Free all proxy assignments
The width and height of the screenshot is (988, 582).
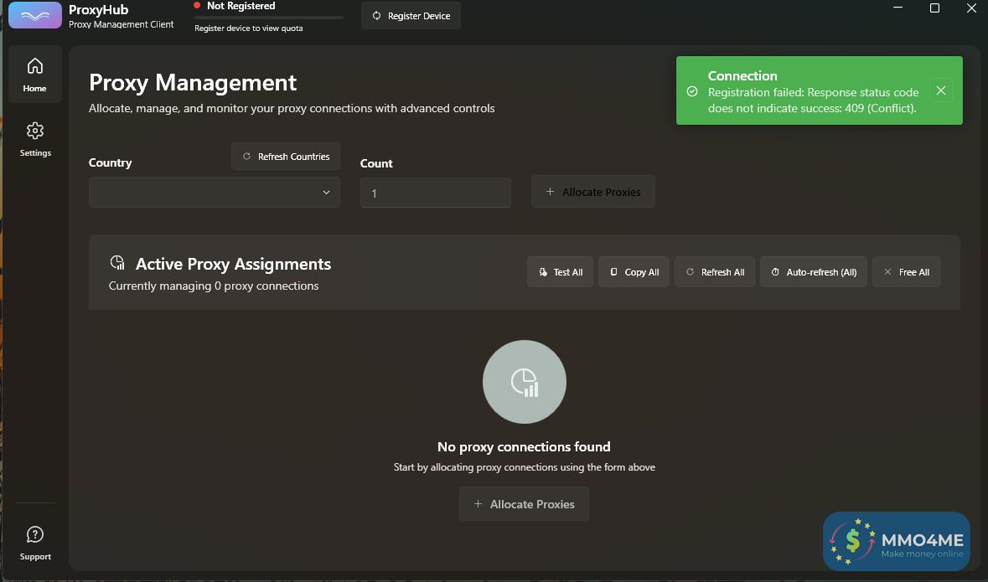click(x=906, y=272)
